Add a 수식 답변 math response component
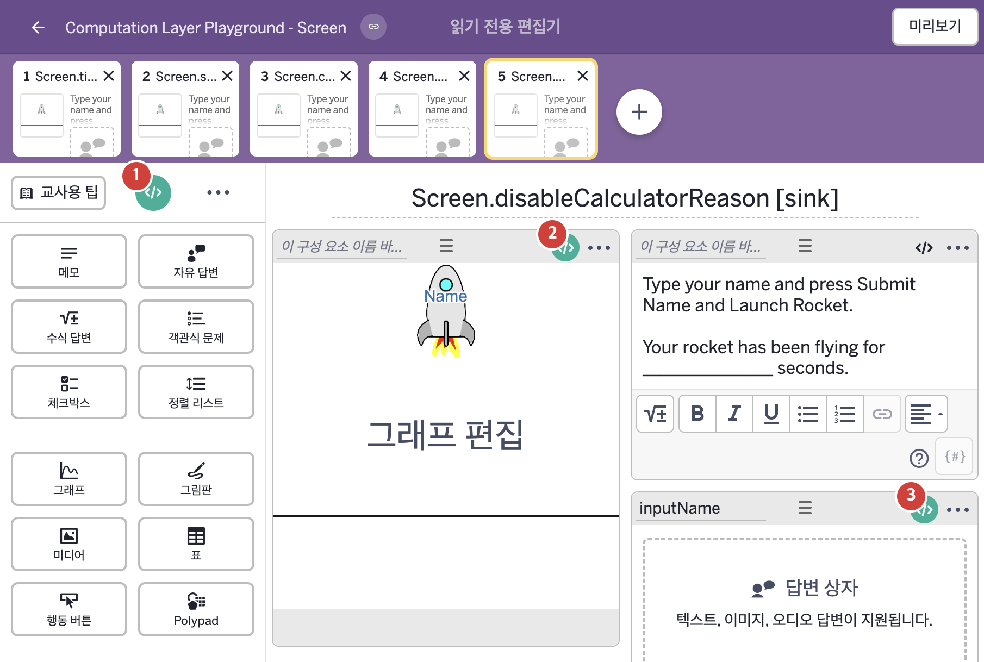Viewport: 984px width, 662px height. [69, 327]
